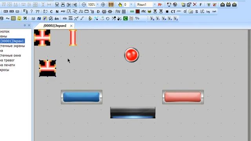The width and height of the screenshot is (251, 141).
Task: Click the pulse waveform toolbar icon
Action: [81, 11]
